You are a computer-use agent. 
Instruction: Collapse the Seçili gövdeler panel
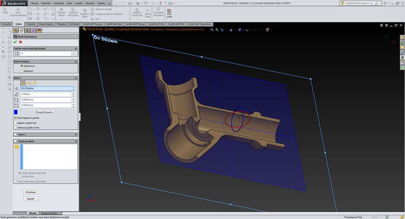click(76, 141)
